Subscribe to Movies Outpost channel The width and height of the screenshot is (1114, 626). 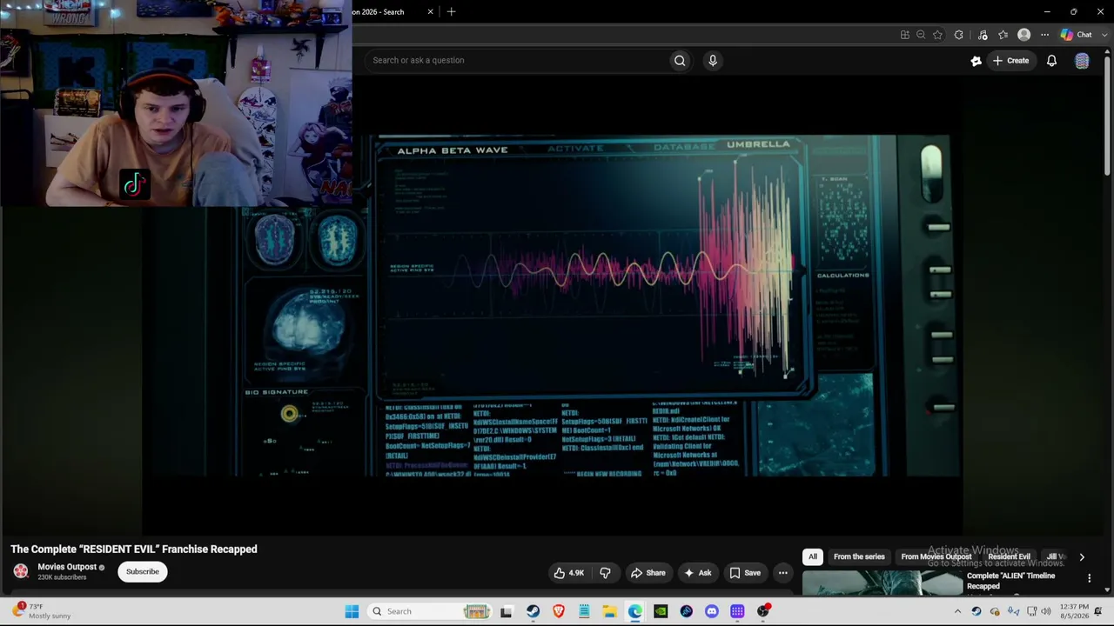click(143, 571)
